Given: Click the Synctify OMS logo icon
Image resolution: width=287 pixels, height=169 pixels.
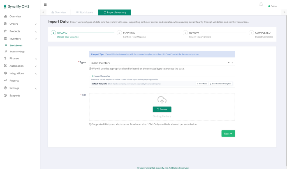Looking at the screenshot, I should pos(5,6).
